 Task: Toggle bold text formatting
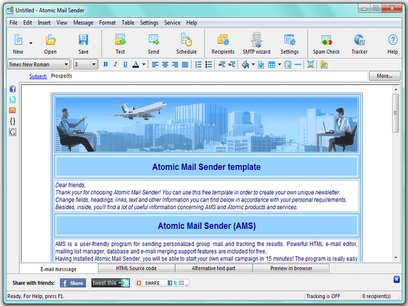tap(106, 64)
